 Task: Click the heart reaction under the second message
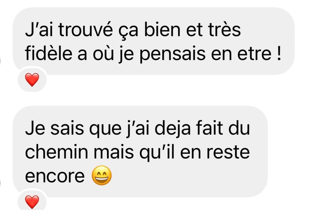32,202
